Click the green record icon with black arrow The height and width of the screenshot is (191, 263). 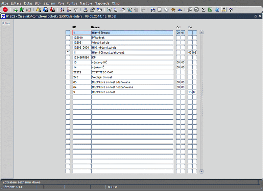pos(22,10)
